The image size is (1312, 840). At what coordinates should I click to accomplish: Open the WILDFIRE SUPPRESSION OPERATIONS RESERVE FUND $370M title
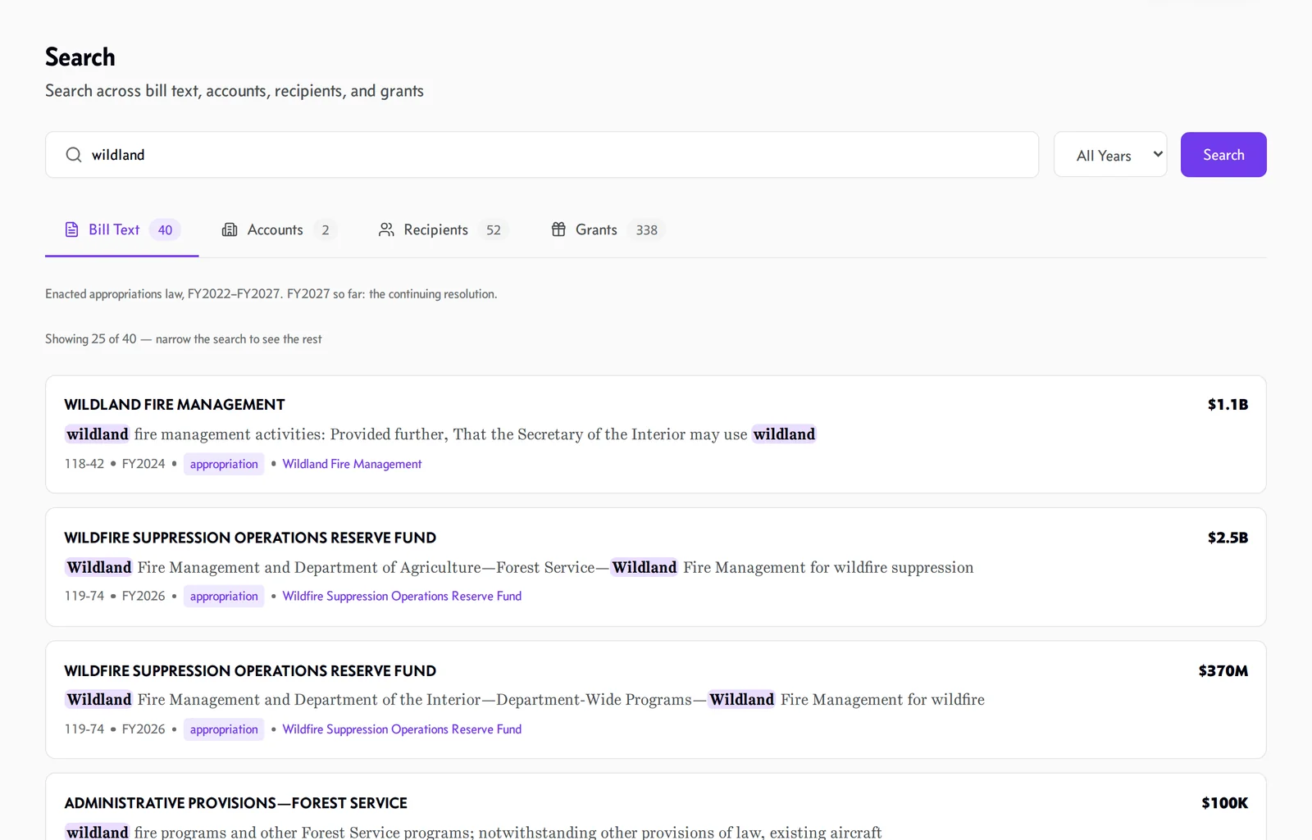point(250,670)
